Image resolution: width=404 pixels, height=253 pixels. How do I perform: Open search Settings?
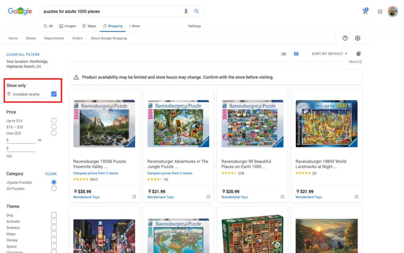pyautogui.click(x=194, y=26)
